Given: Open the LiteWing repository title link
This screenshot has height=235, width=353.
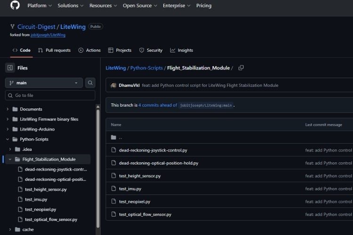Looking at the screenshot, I should coord(73,27).
